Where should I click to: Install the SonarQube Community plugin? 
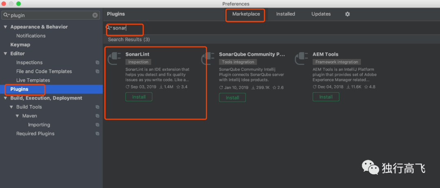(232, 97)
